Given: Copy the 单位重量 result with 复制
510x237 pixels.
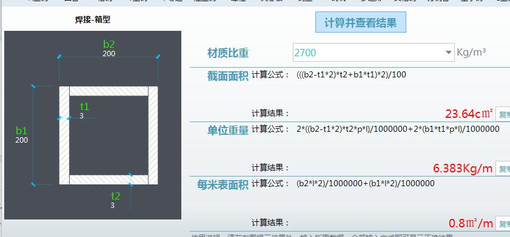Looking at the screenshot, I should [503, 169].
